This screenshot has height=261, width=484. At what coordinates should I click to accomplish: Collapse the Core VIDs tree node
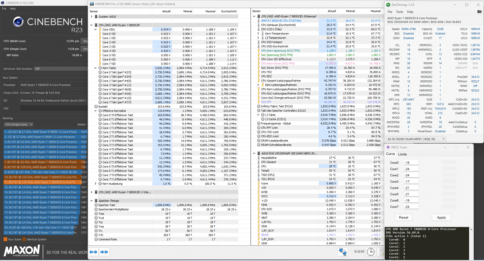95,29
